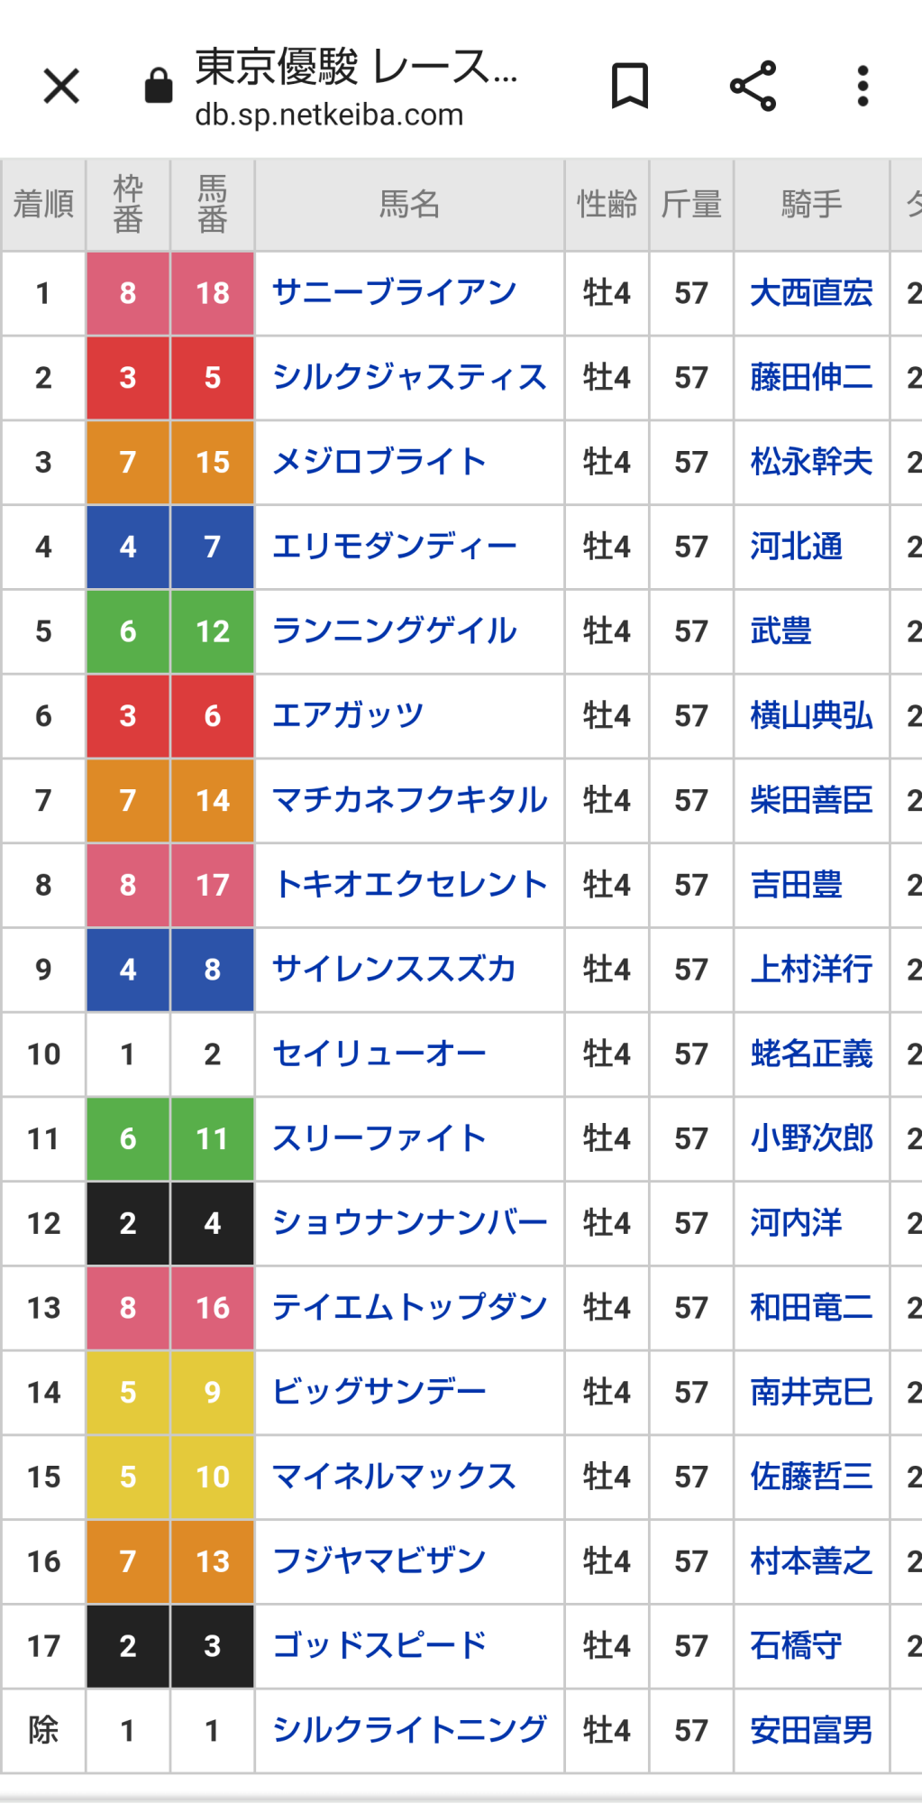
Task: Open horse メジロブライト page
Action: coord(379,462)
